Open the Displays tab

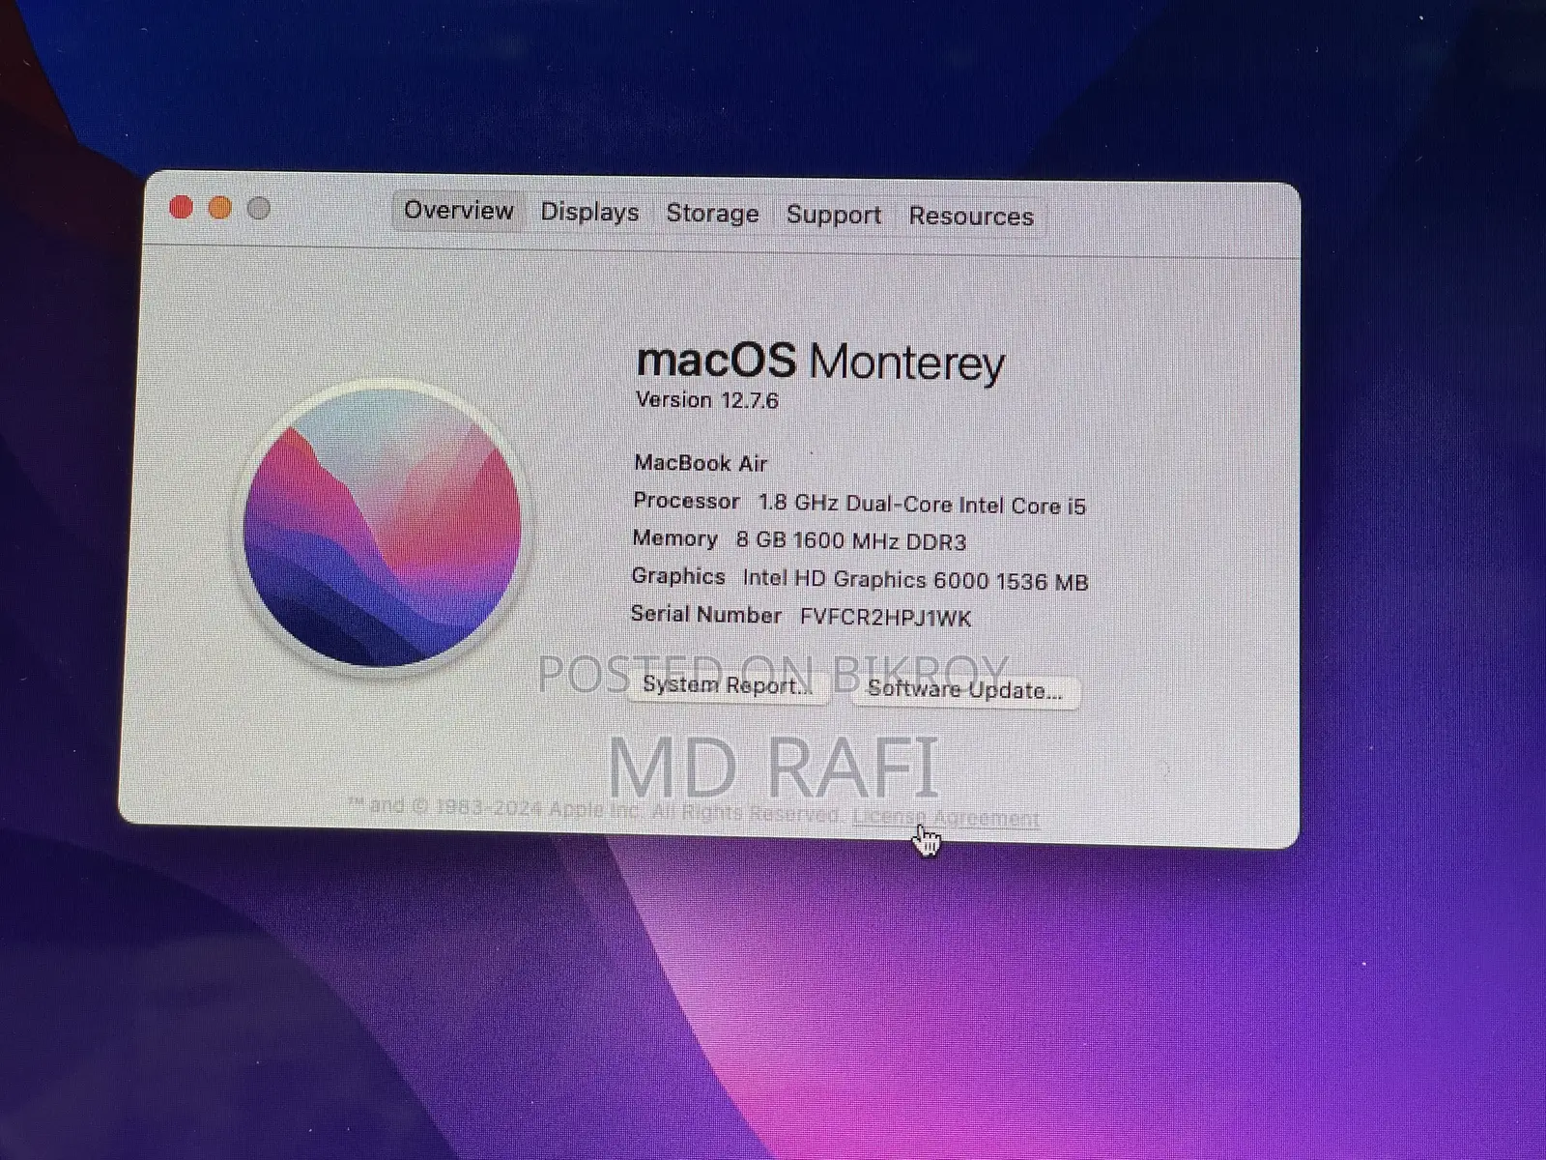coord(589,212)
